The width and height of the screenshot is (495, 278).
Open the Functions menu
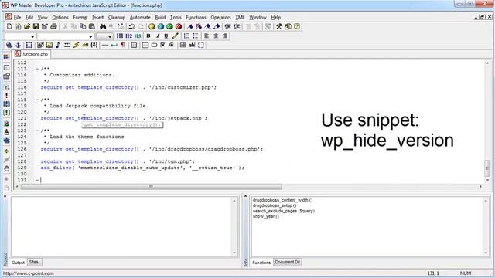[x=196, y=17]
